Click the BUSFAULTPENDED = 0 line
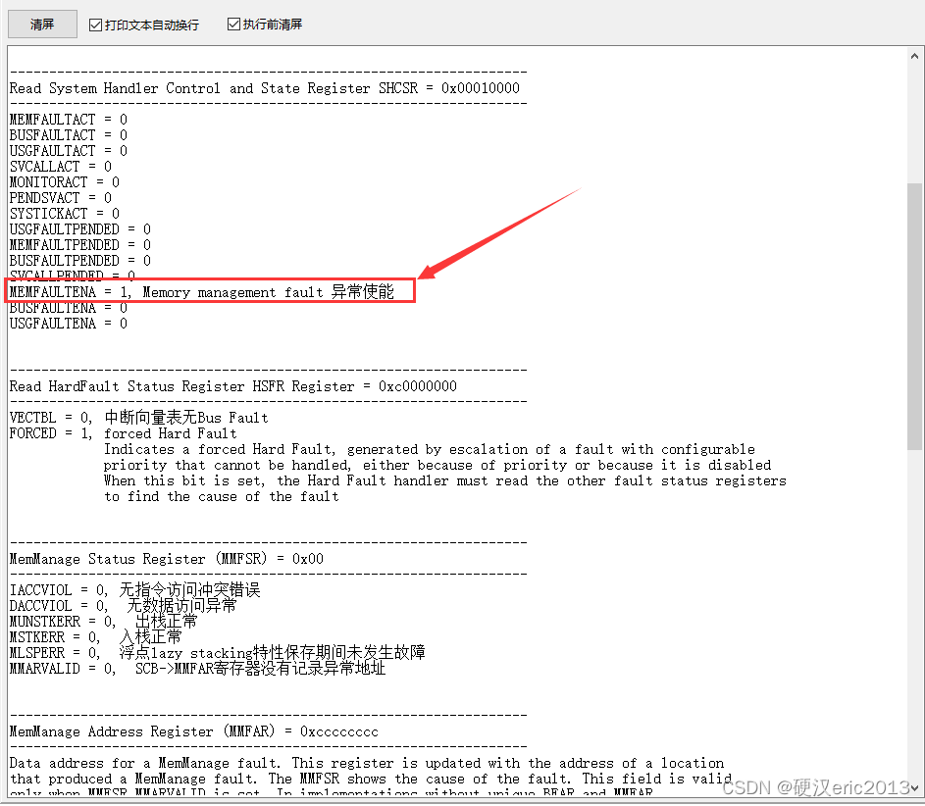Viewport: 925px width, 806px height. [79, 261]
